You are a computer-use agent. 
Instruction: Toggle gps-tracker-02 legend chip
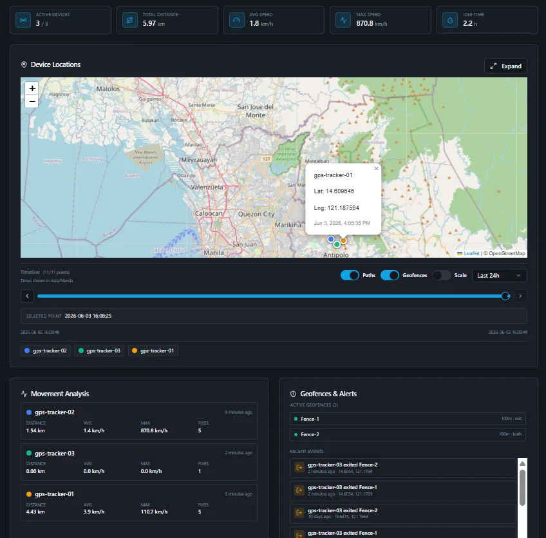click(46, 351)
